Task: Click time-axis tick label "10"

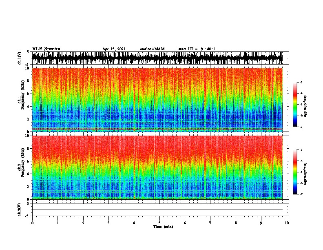Action: (287, 223)
